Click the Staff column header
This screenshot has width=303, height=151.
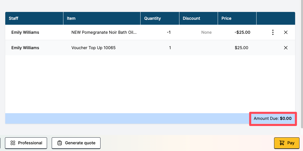point(13,18)
